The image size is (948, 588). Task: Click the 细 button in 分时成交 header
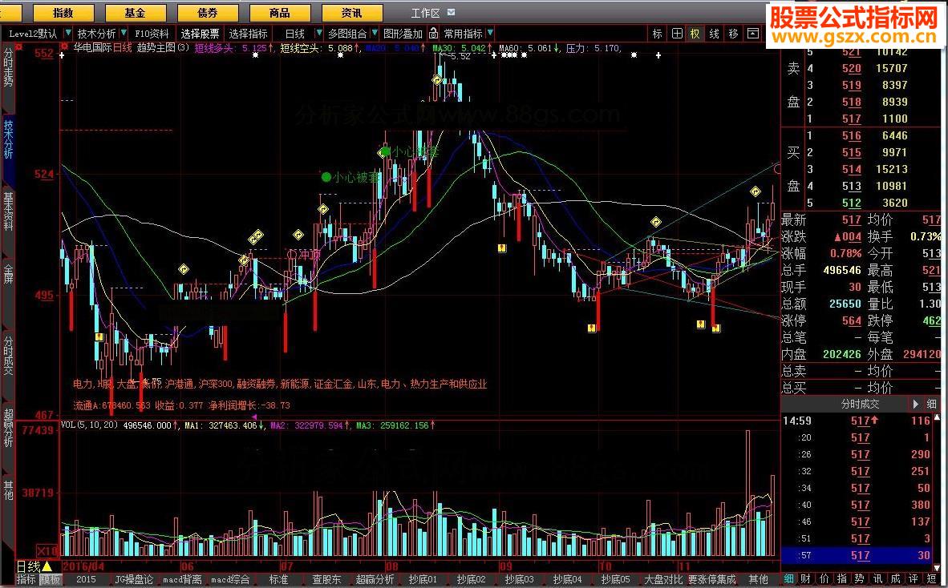932,404
